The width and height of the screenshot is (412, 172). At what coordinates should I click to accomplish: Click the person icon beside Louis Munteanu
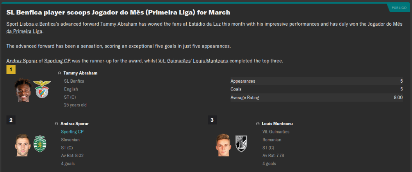coord(258,124)
